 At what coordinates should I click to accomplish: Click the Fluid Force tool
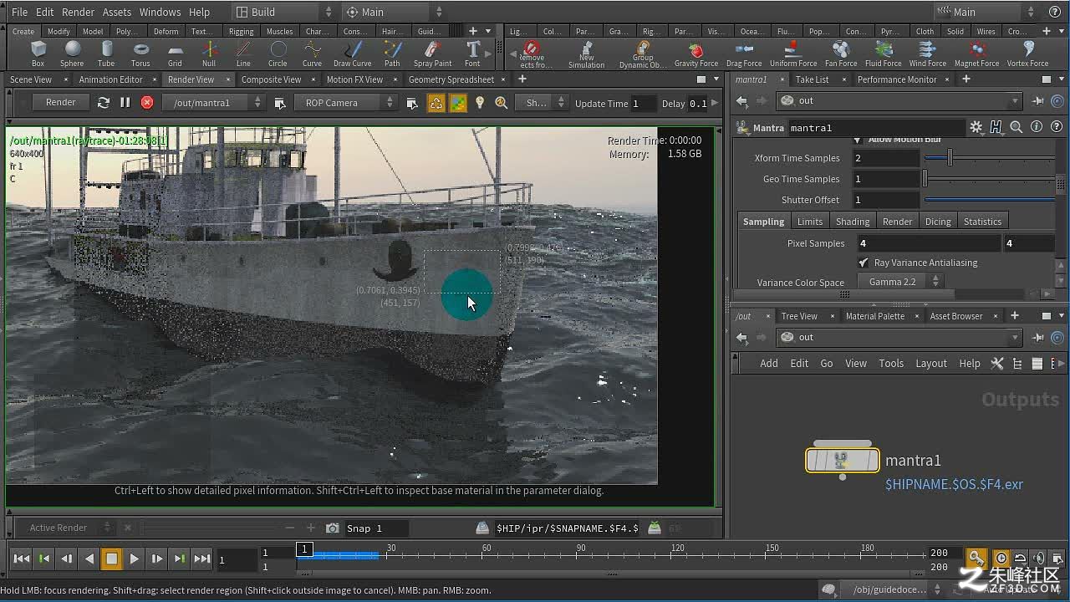tap(884, 54)
